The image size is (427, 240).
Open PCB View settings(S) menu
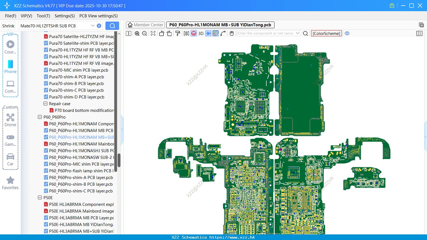pyautogui.click(x=98, y=16)
